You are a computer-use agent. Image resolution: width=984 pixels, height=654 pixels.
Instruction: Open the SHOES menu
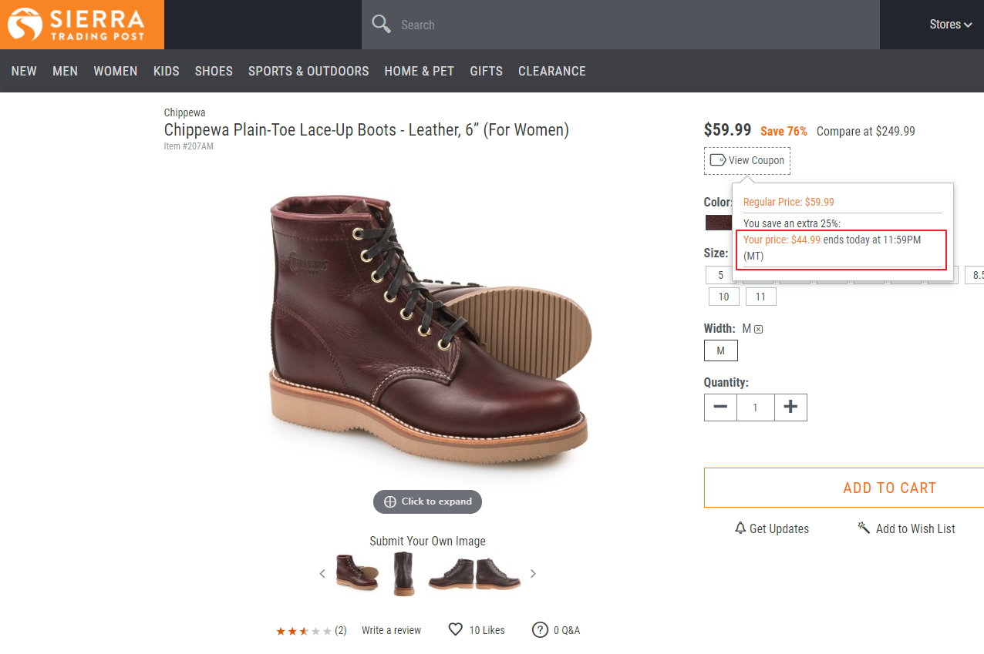(x=214, y=71)
